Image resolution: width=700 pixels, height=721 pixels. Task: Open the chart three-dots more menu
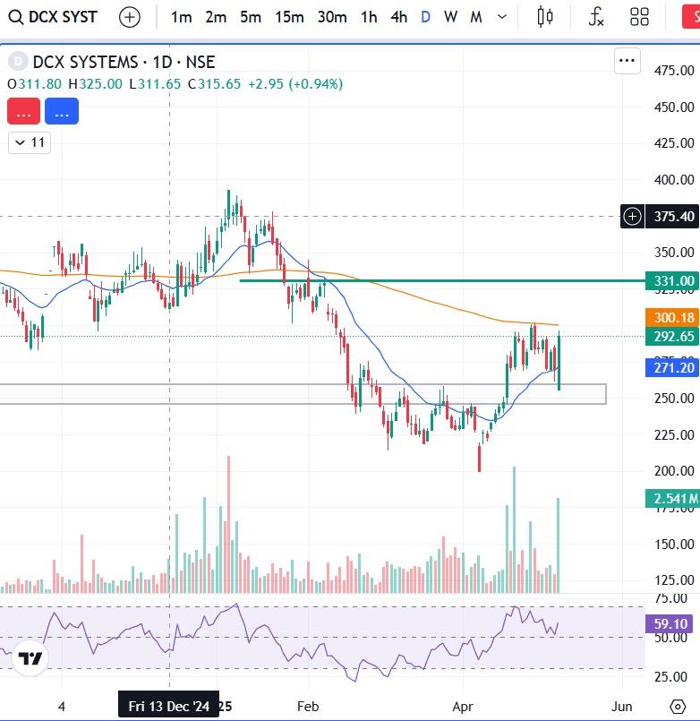pyautogui.click(x=627, y=61)
